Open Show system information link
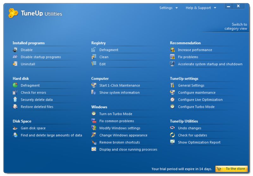253x176 pixels. click(x=120, y=93)
